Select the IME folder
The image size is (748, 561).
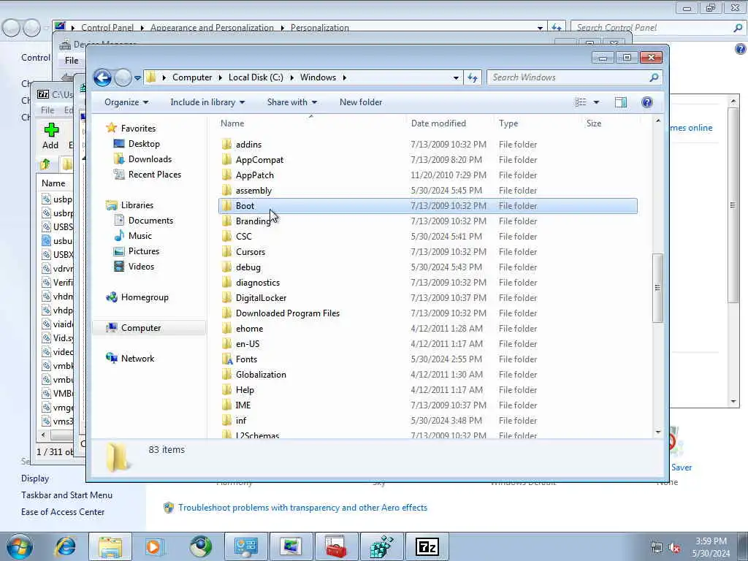pos(243,405)
